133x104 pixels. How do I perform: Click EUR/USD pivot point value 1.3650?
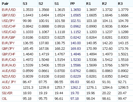[76, 10]
